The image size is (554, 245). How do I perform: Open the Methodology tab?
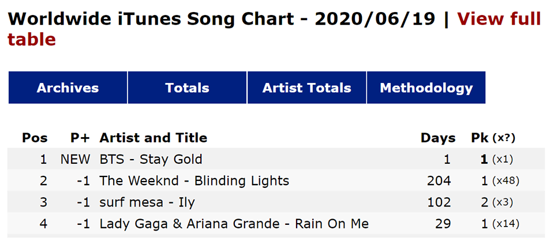[x=426, y=88]
